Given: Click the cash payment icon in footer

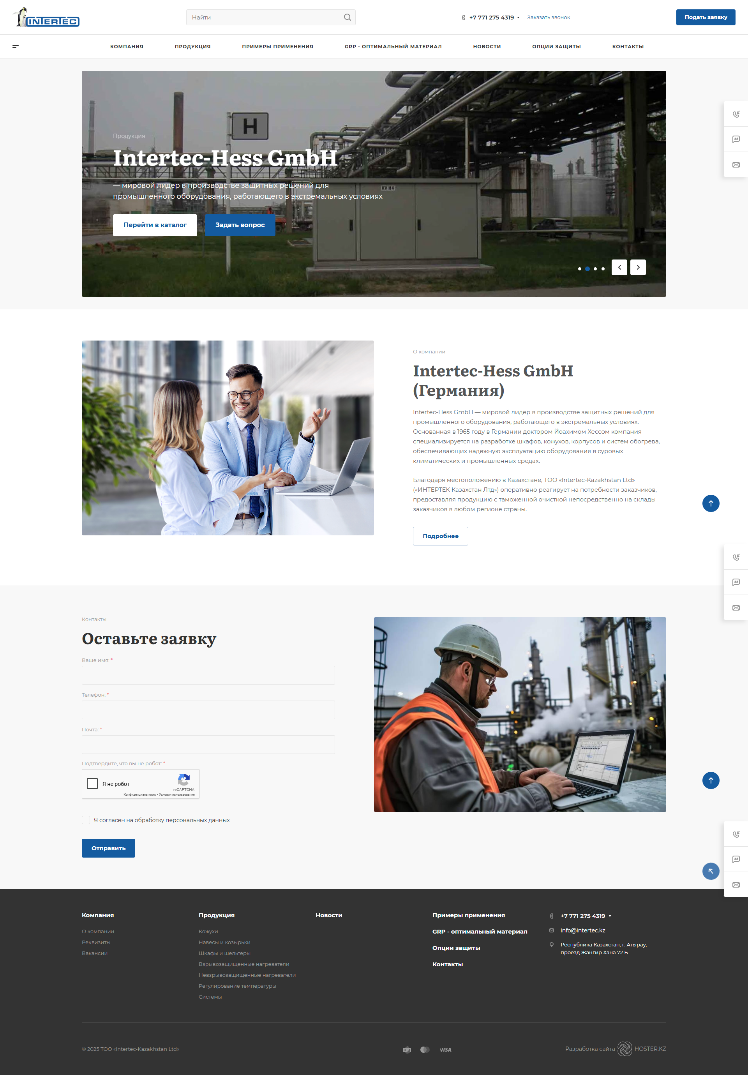Looking at the screenshot, I should [x=407, y=1050].
